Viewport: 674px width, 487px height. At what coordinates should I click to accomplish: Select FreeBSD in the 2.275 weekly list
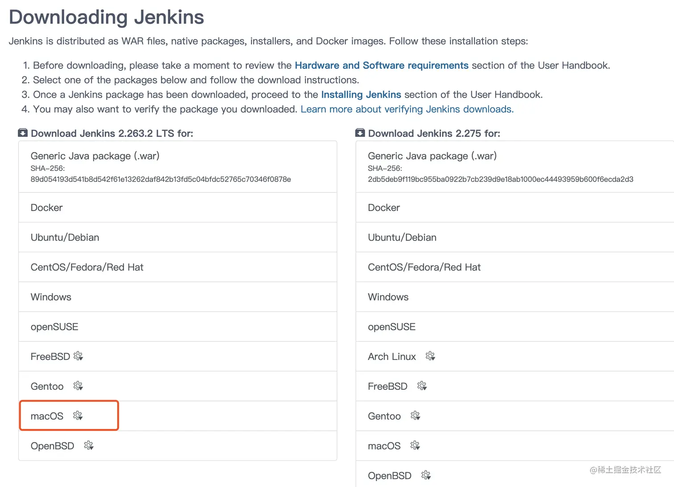(x=515, y=386)
